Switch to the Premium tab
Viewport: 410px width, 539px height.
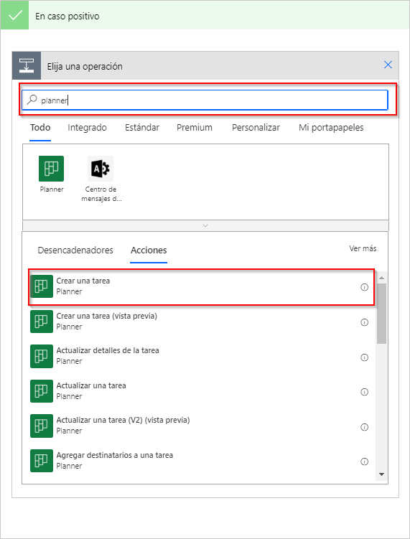tap(195, 128)
